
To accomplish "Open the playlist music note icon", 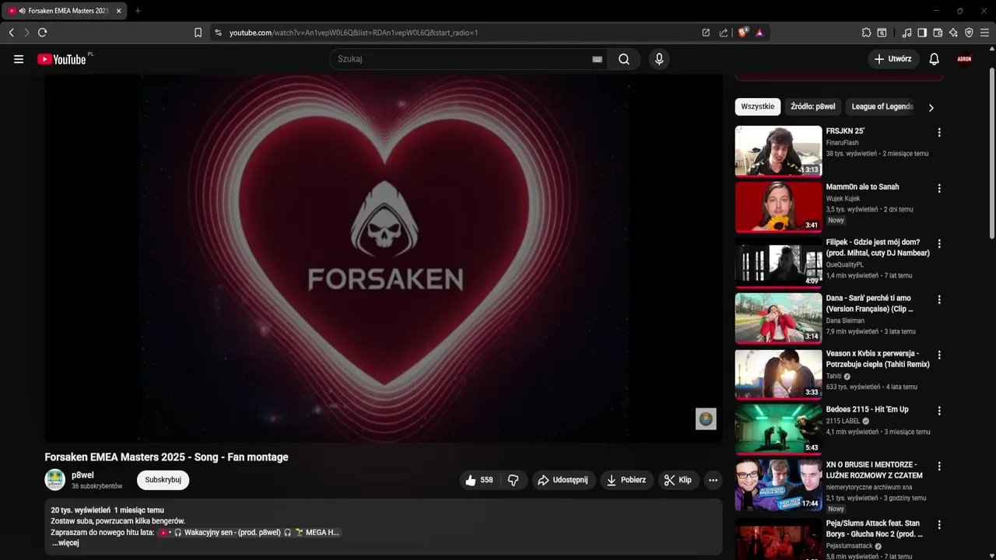I will click(907, 33).
